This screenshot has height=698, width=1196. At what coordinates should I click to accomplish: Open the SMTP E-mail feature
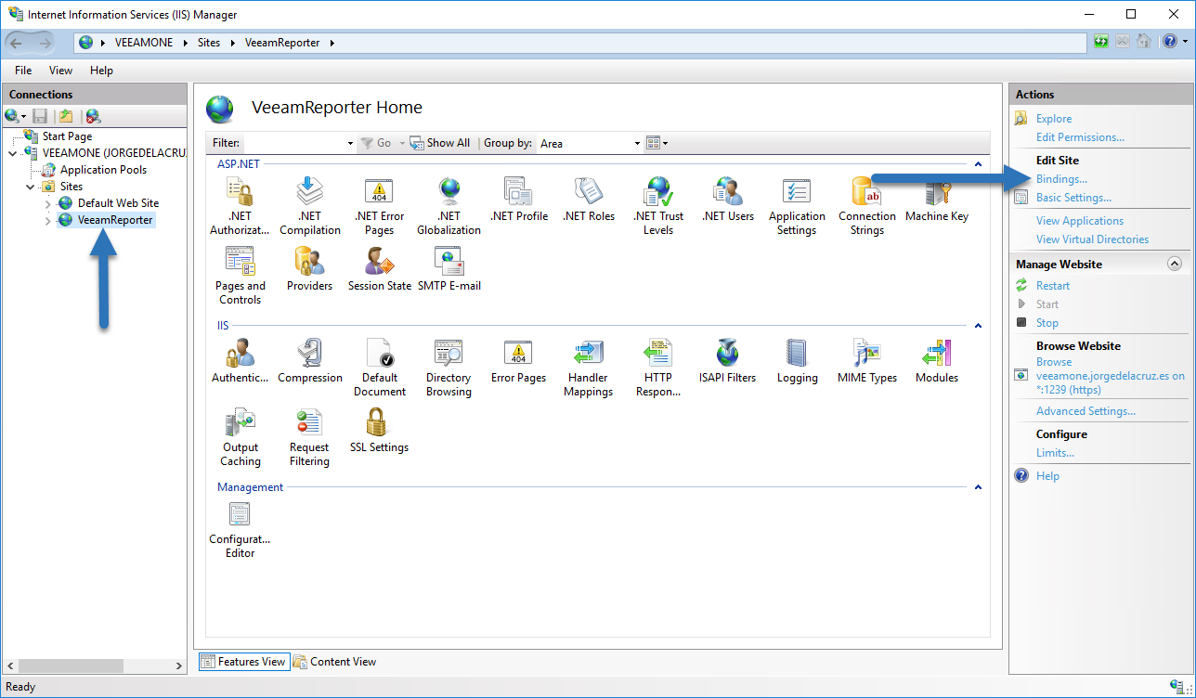click(x=448, y=269)
